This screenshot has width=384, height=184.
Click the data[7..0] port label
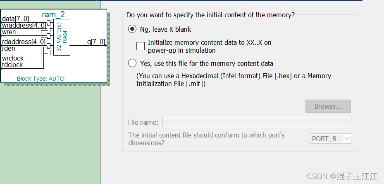(x=15, y=19)
